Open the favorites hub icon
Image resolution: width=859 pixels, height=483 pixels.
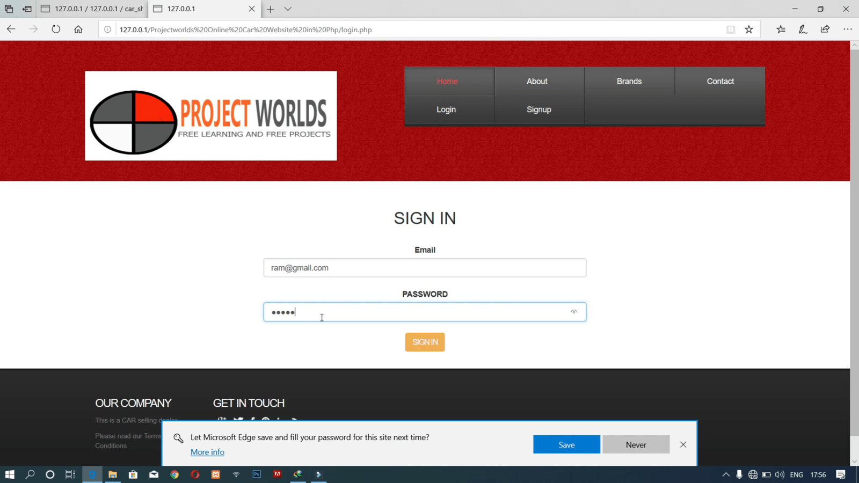click(x=781, y=30)
